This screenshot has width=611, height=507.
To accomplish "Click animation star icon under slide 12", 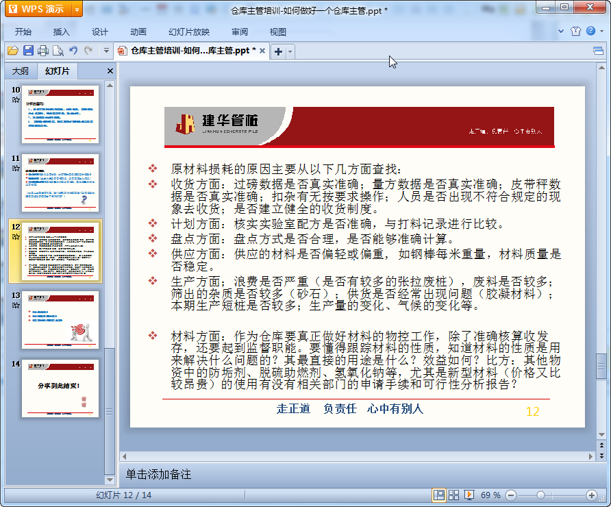I will point(16,237).
